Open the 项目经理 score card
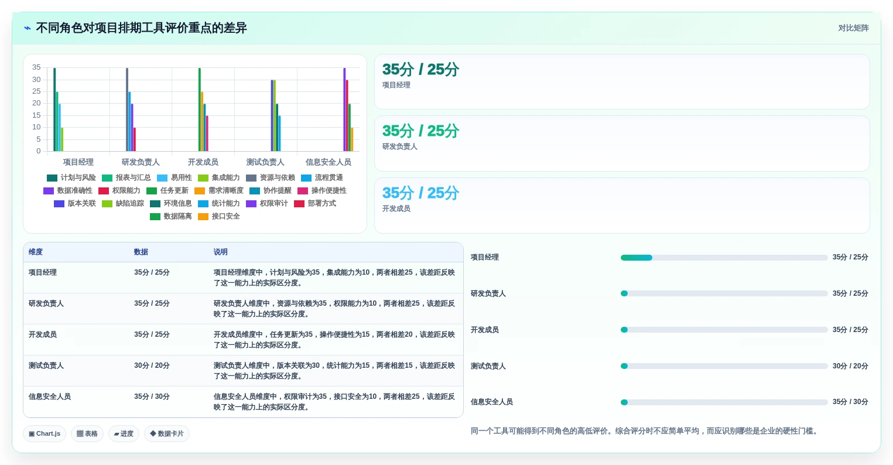Image resolution: width=893 pixels, height=465 pixels. [x=622, y=82]
